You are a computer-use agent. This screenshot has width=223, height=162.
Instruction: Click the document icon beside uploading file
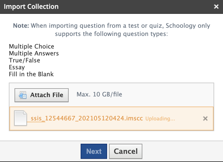(x=21, y=118)
